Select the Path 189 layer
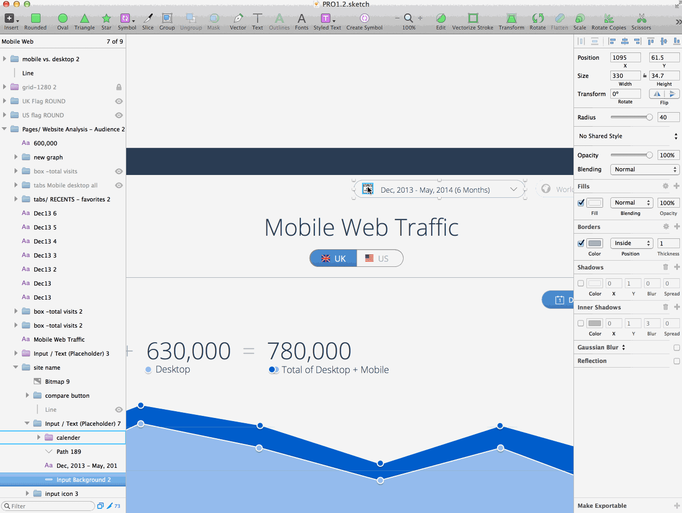 click(69, 452)
